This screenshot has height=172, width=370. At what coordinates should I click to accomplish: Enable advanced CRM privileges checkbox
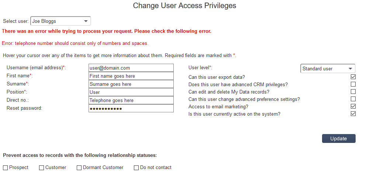point(353,84)
